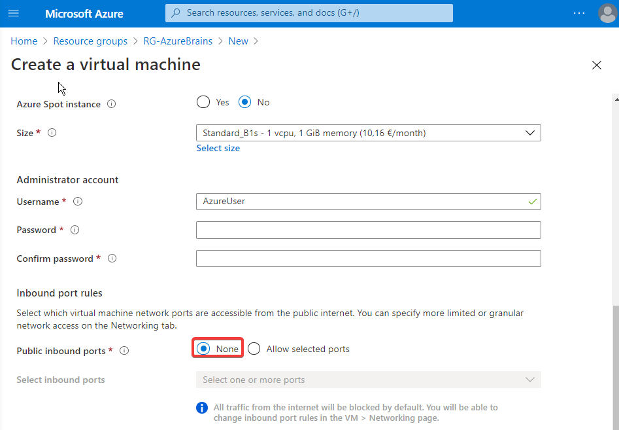This screenshot has width=619, height=430.
Task: Focus the Azure search resources box
Action: (309, 13)
